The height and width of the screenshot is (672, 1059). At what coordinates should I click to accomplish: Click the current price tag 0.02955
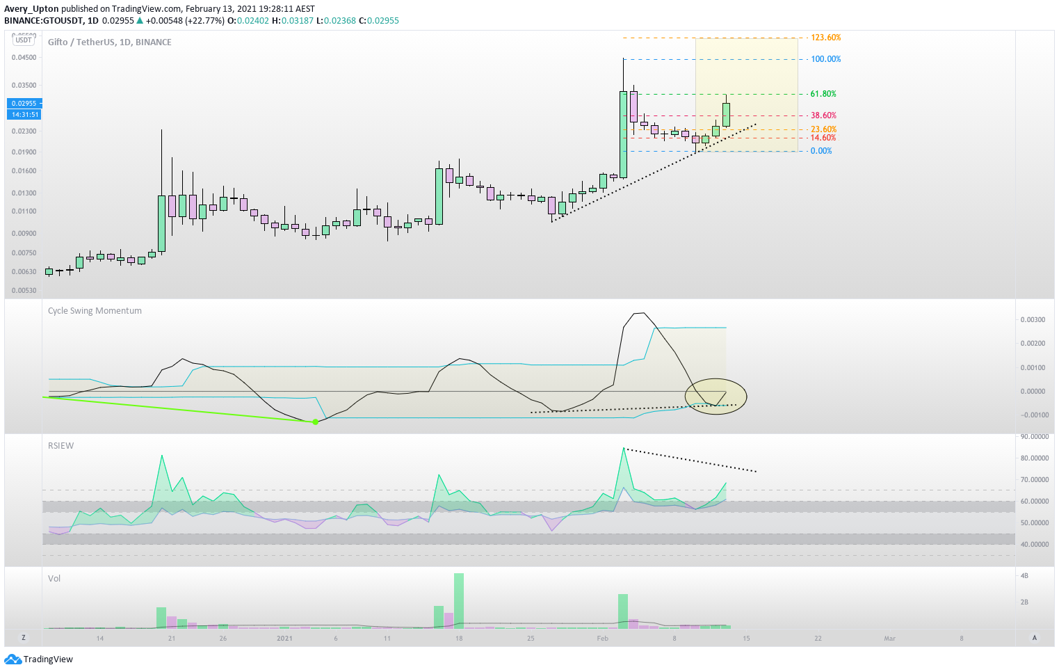click(x=24, y=104)
